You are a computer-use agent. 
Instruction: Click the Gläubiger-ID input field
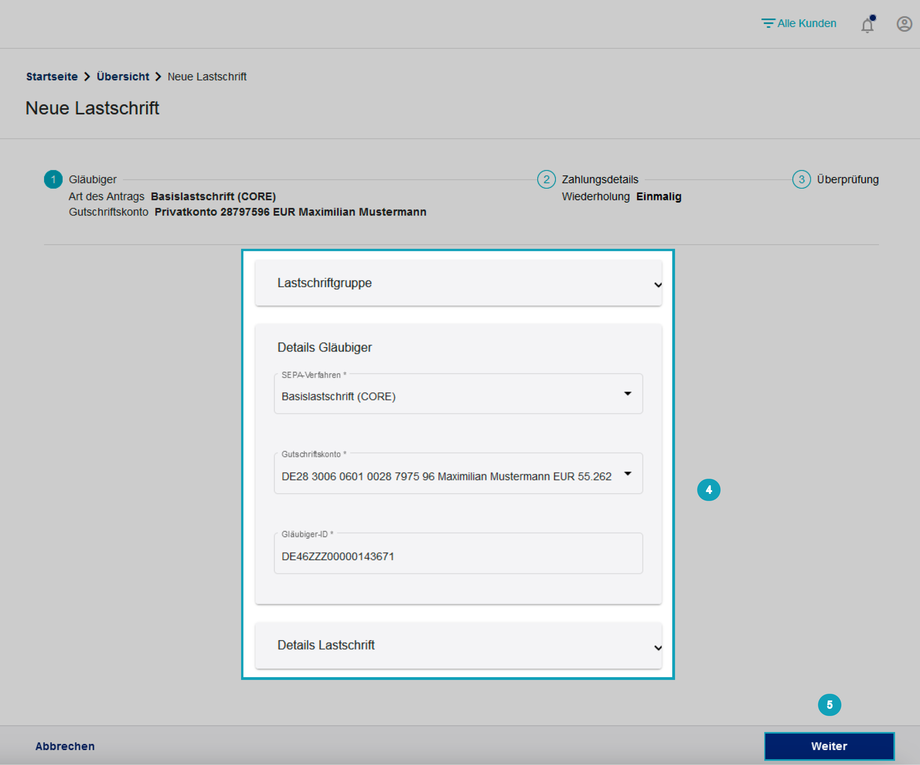(458, 553)
